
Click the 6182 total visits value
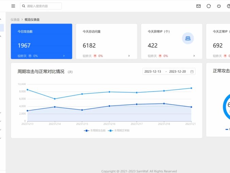tap(89, 46)
